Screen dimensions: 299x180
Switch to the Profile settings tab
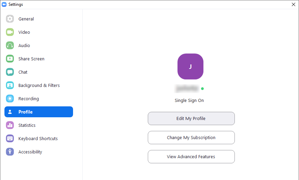coord(39,112)
